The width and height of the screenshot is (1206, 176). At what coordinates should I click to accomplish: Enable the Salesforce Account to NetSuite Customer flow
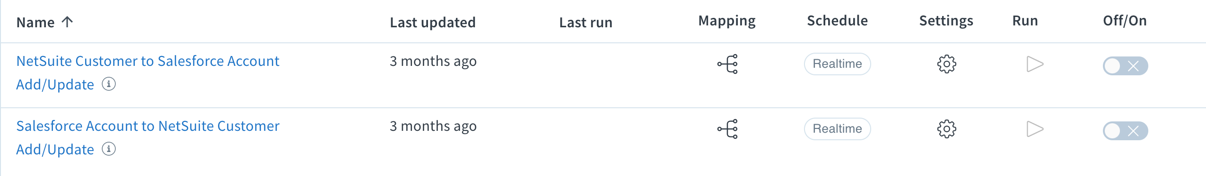tap(1125, 131)
